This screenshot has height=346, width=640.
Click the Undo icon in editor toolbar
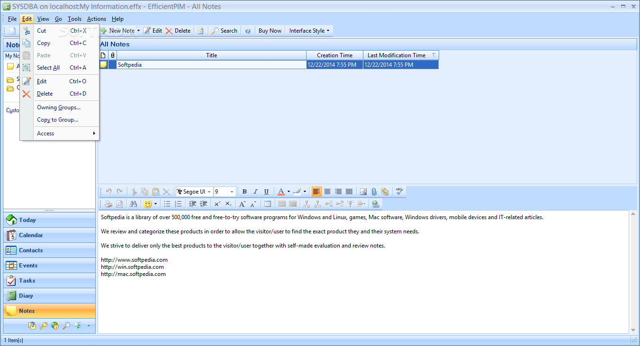[109, 192]
